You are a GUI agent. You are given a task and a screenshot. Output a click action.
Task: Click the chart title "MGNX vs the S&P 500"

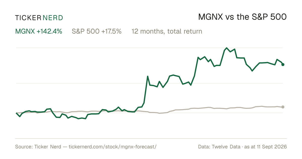[243, 17]
